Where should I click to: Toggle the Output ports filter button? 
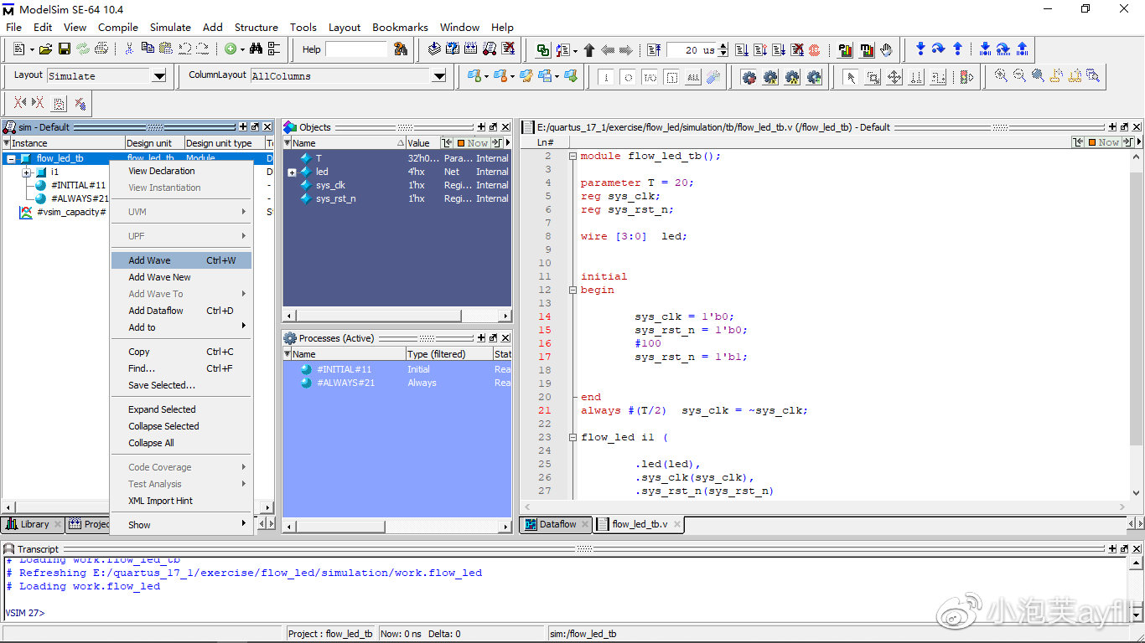click(628, 78)
